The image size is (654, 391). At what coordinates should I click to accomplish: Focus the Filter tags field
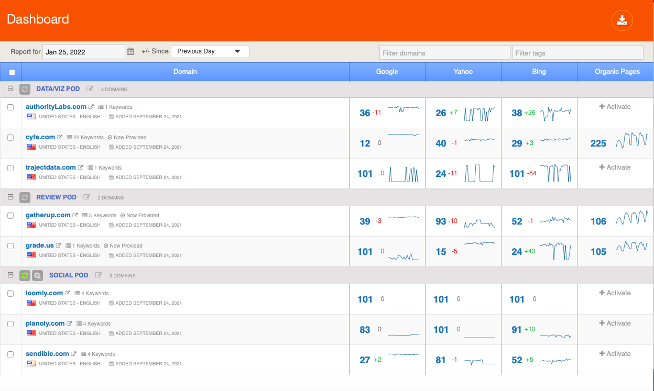point(577,52)
